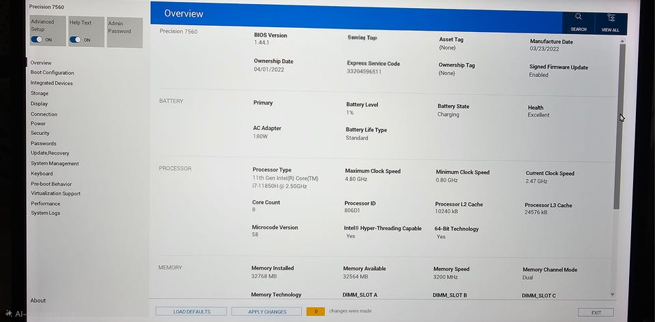Click Microcode Version 58

tap(254, 235)
